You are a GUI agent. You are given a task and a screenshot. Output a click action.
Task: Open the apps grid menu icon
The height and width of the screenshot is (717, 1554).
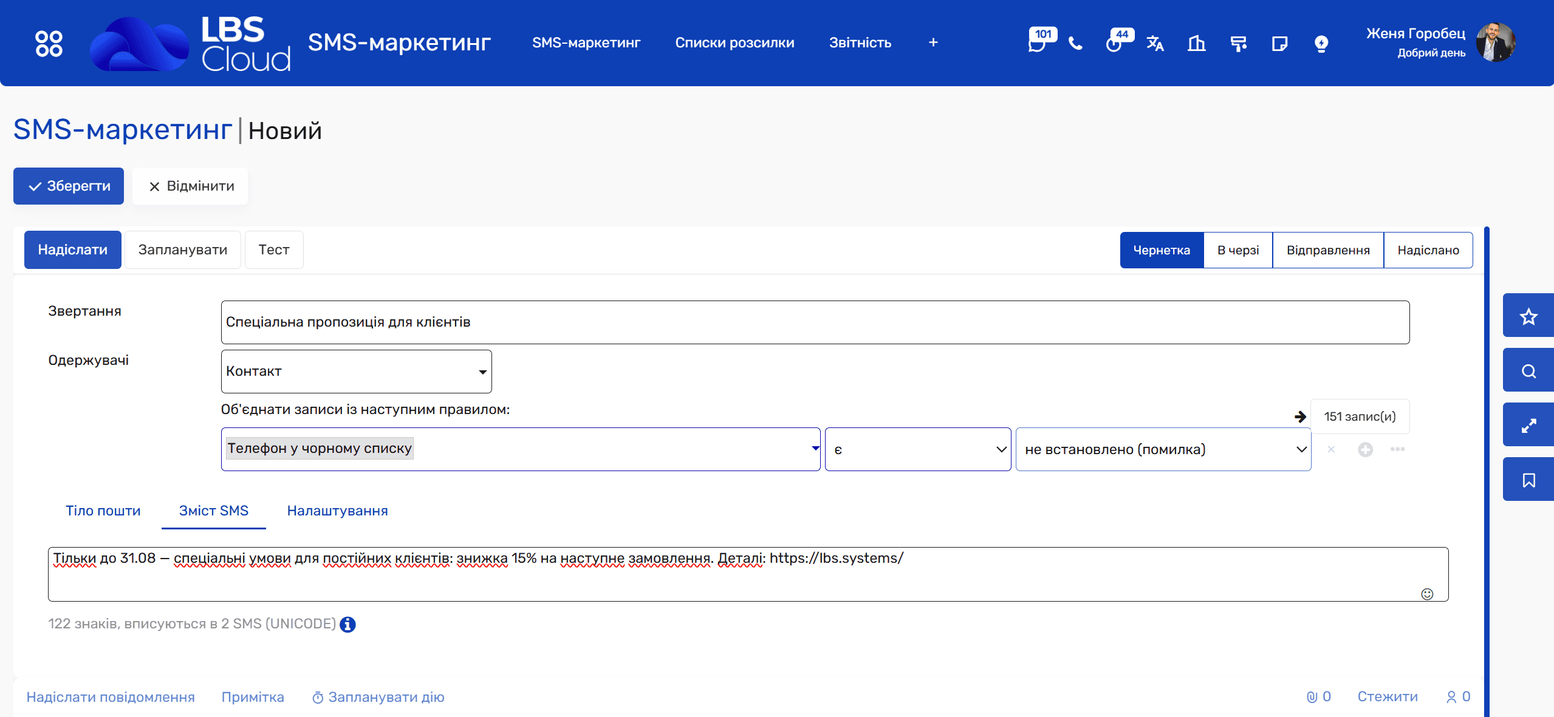pos(49,43)
